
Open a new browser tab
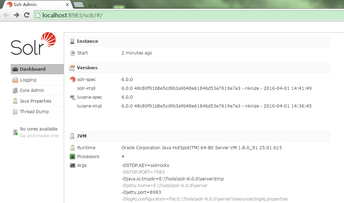tap(78, 5)
